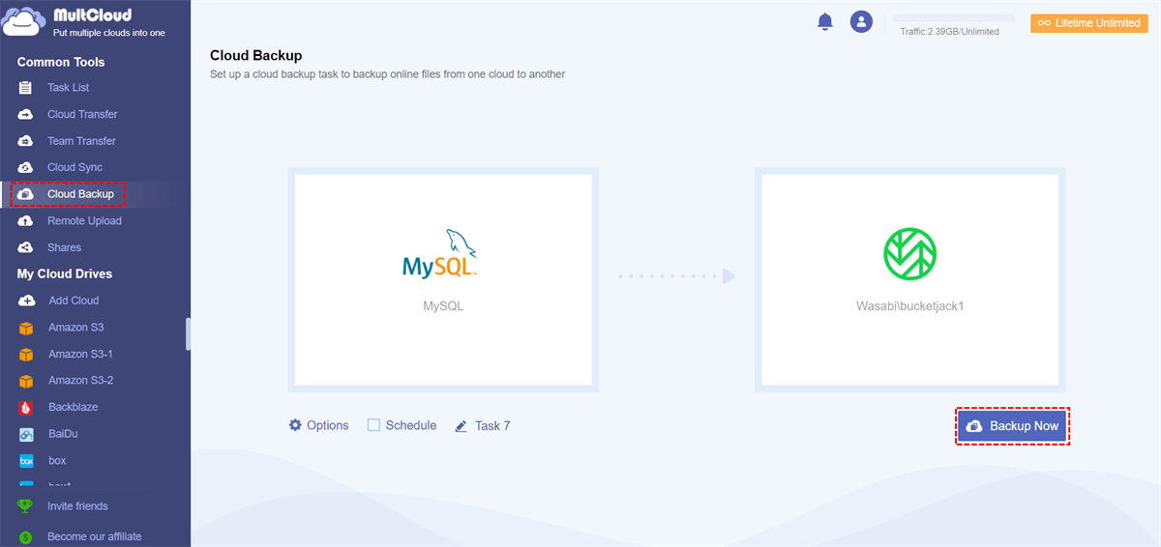Select Shares menu item

pyautogui.click(x=65, y=247)
